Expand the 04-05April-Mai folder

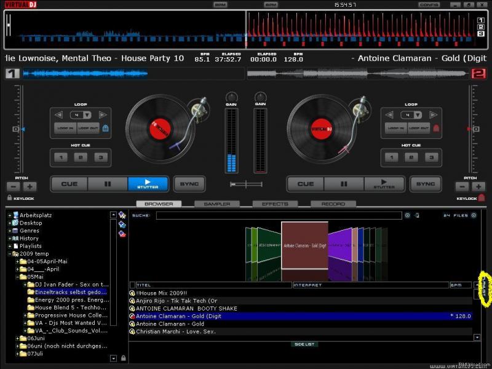(17, 261)
